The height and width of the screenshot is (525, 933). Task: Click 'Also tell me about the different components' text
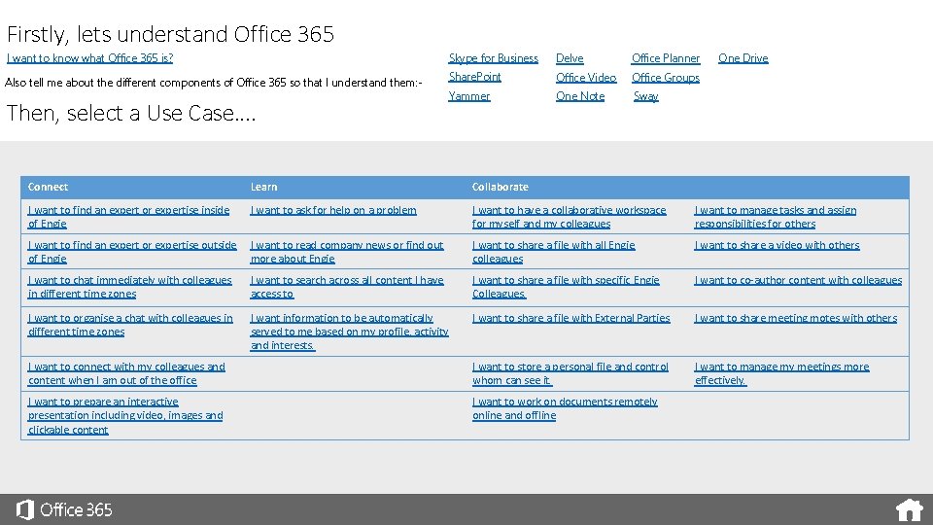click(x=213, y=83)
